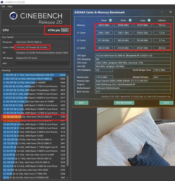Select highlighted row Xeon E5-2680 v4 4794
Viewport: 175px width, 181px height.
34,117
